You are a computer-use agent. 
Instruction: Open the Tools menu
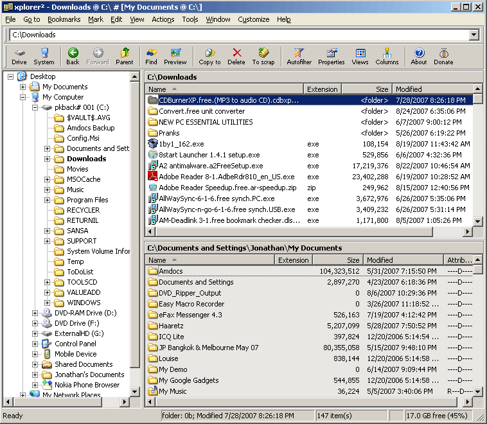pos(190,19)
